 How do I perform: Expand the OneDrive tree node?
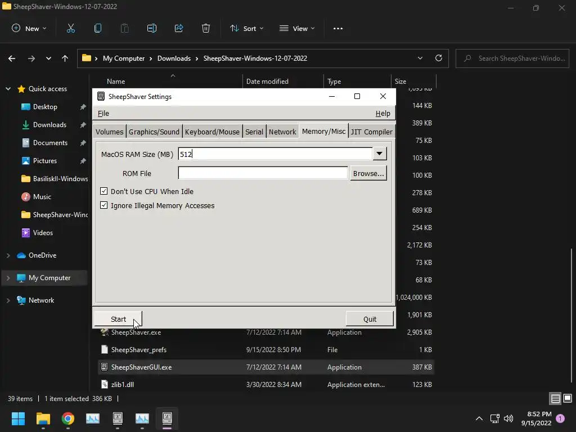8,255
